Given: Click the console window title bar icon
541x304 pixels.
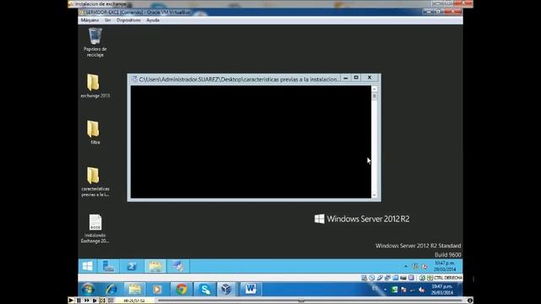Looking at the screenshot, I should 134,79.
